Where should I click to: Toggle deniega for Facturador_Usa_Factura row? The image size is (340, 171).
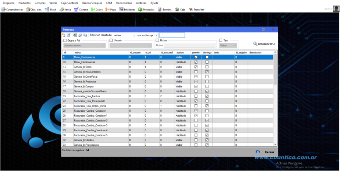(207, 96)
